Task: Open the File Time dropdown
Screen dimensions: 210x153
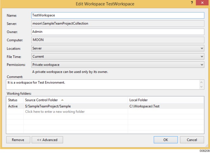Action: coord(118,57)
